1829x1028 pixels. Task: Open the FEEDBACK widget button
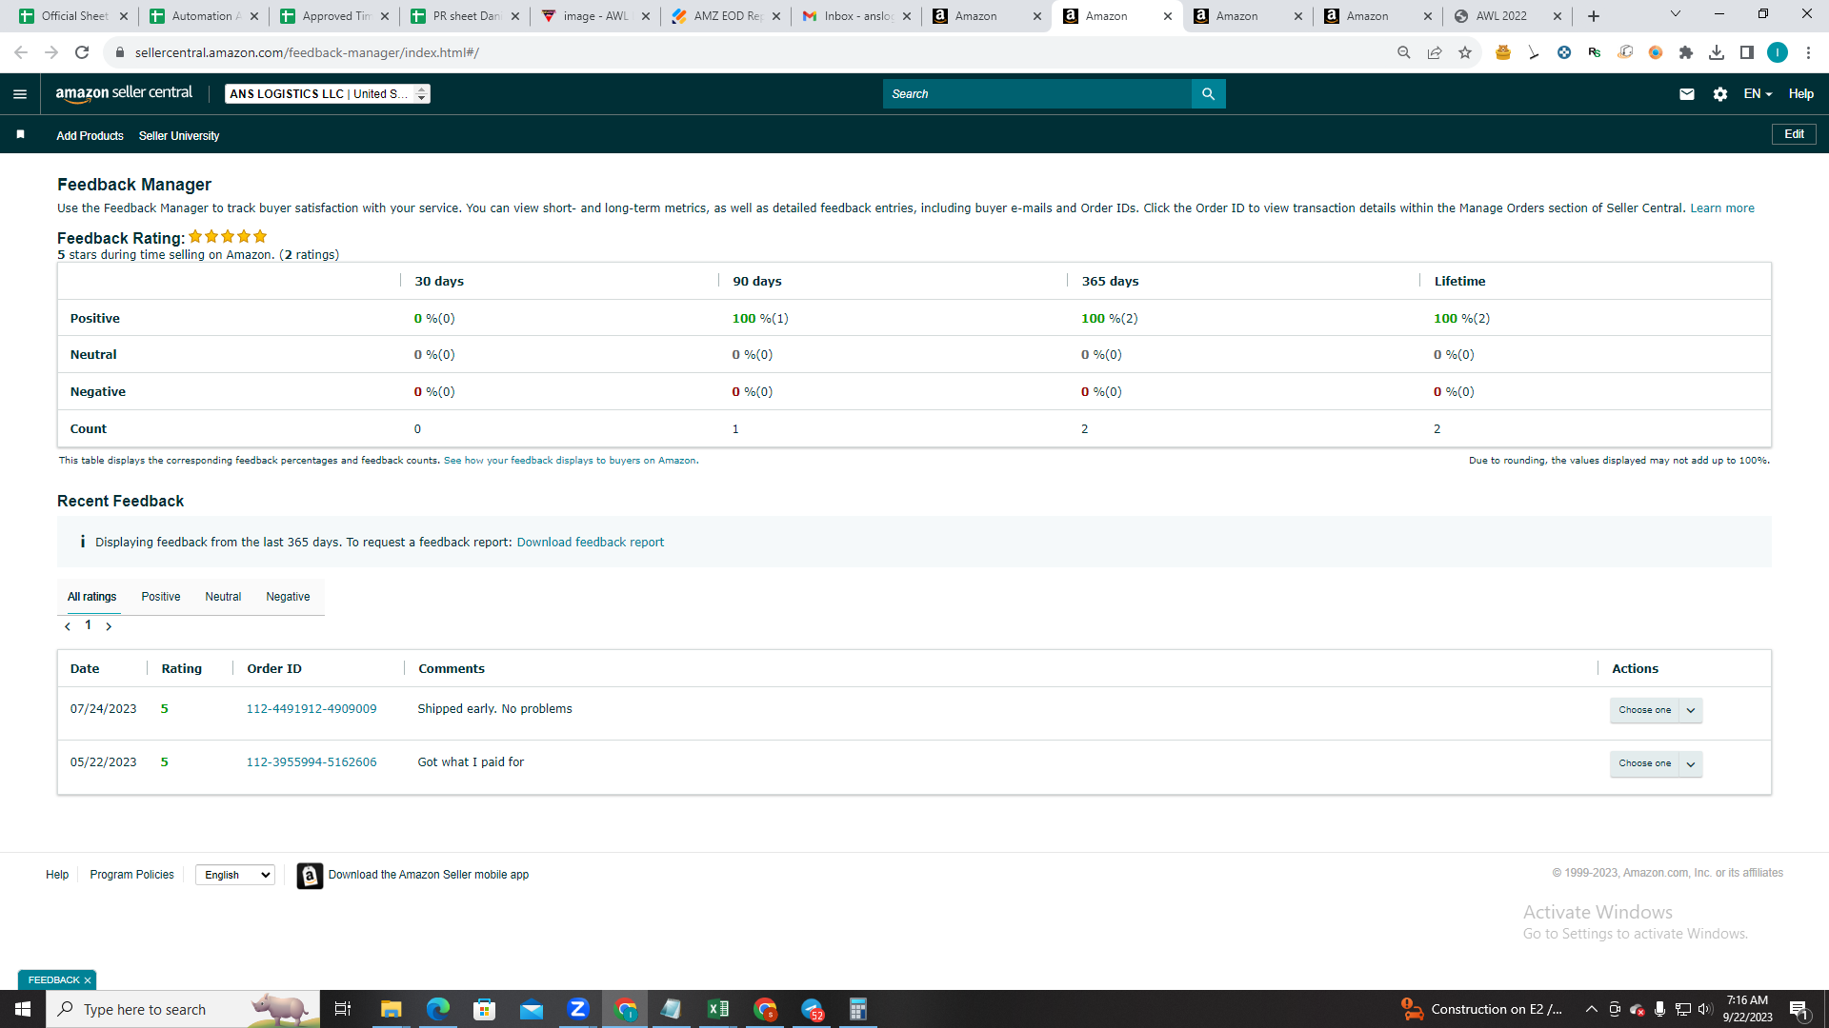tap(54, 980)
